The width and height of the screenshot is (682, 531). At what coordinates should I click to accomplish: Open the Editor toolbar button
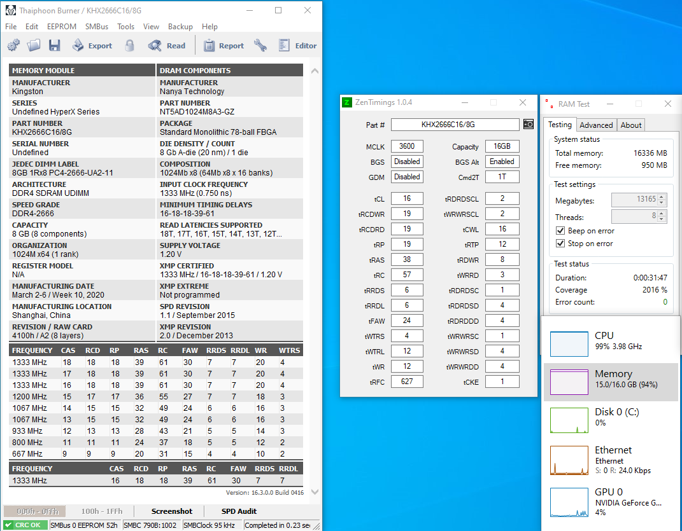pos(297,45)
